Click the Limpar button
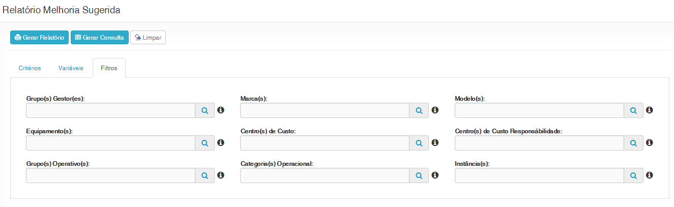674x207 pixels. pos(148,38)
